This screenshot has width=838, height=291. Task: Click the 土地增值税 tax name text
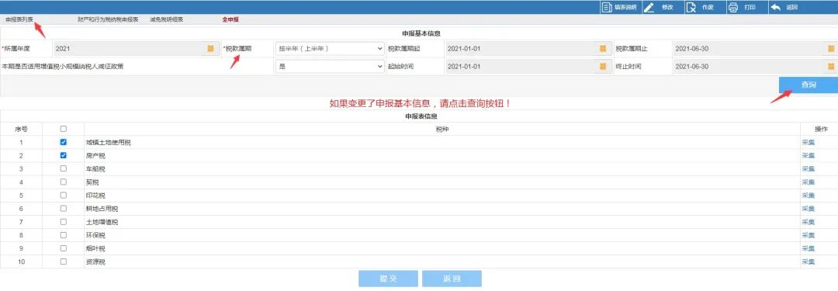tap(102, 222)
